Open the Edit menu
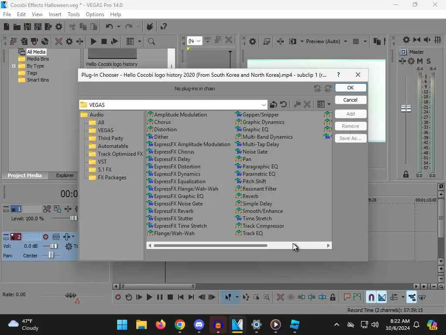 point(21,14)
